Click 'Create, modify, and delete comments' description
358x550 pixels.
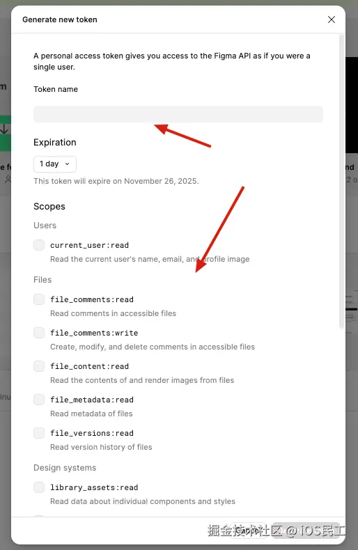pos(153,347)
